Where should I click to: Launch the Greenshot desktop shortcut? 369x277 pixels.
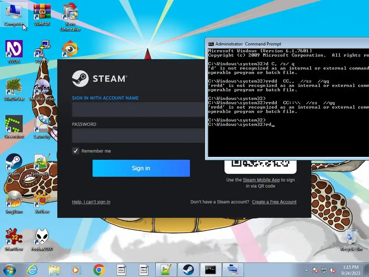(14, 127)
